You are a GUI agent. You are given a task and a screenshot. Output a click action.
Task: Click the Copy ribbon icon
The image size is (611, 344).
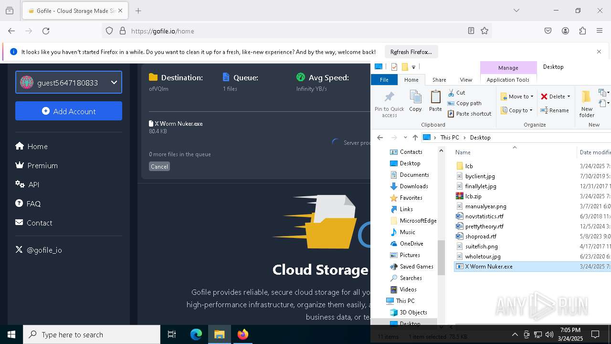point(415,101)
